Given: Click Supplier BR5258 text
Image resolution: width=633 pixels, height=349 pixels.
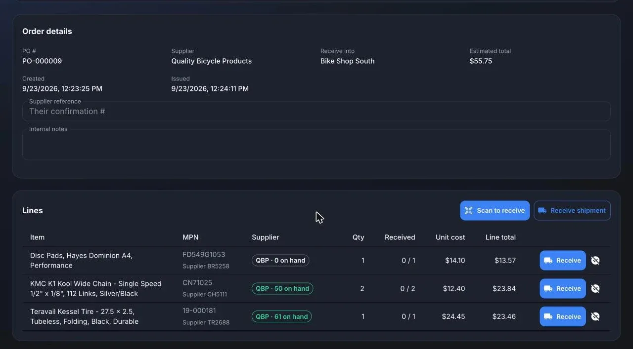Looking at the screenshot, I should click(206, 266).
